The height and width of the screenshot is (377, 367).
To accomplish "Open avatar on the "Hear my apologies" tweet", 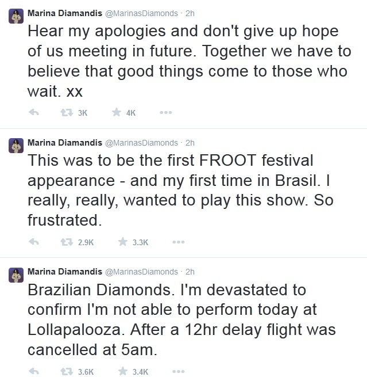I will (16, 17).
